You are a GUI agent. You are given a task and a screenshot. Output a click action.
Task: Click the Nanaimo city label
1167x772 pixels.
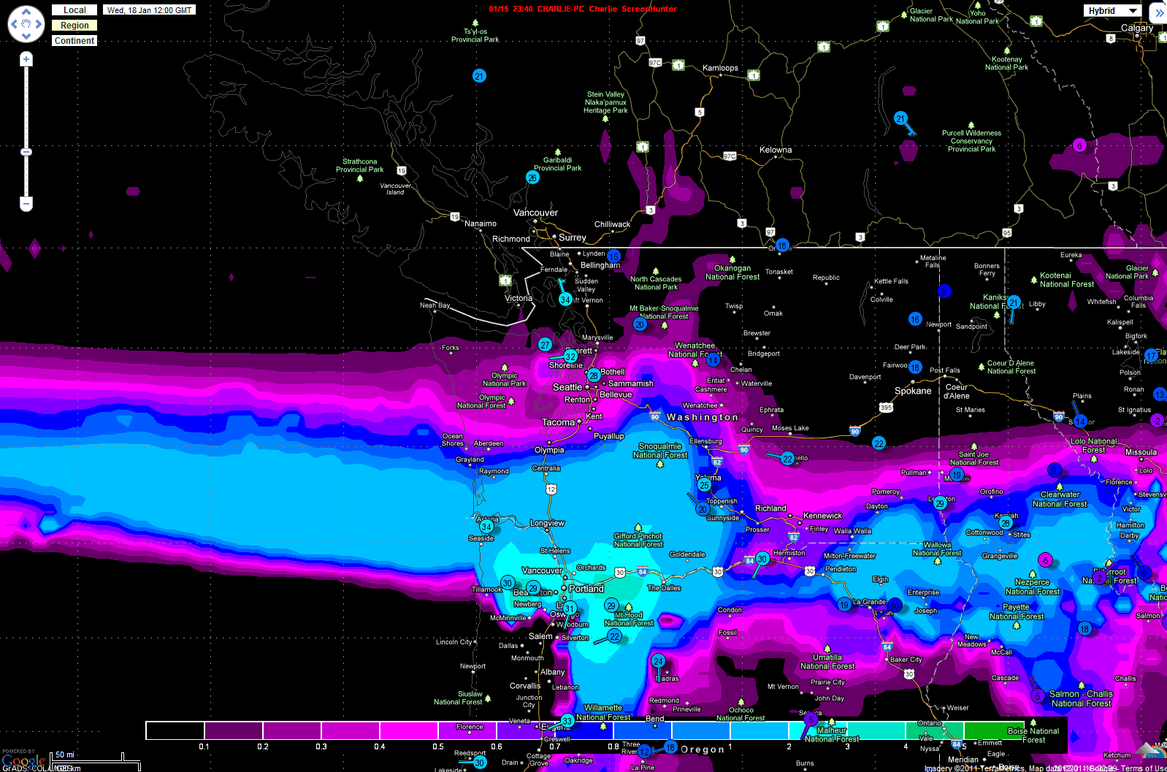(481, 223)
